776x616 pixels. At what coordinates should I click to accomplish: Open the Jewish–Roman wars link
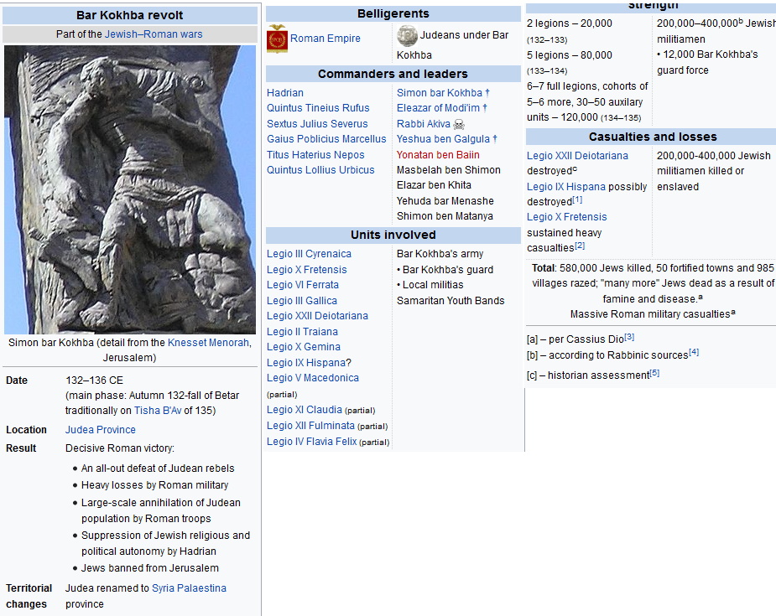click(154, 34)
